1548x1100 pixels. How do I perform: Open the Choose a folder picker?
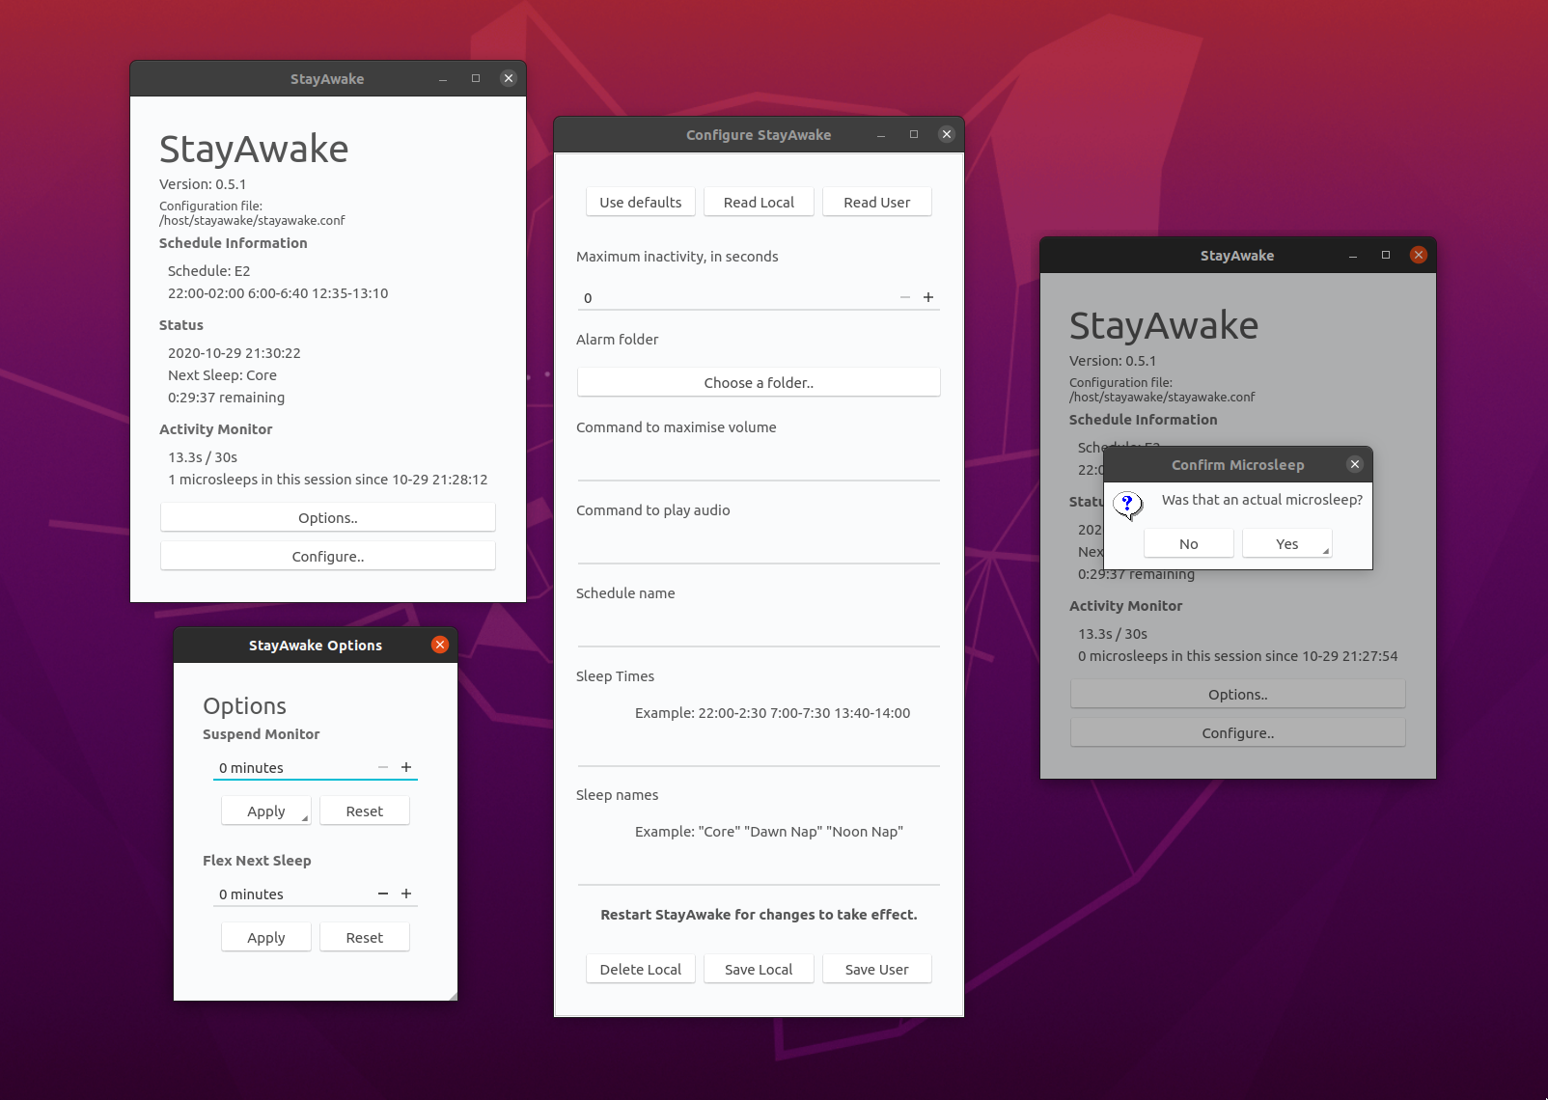click(759, 382)
